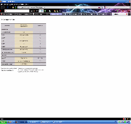This screenshot has height=124, width=131.
Task: Click the blue reload page icon
Action: pyautogui.click(x=8, y=8)
